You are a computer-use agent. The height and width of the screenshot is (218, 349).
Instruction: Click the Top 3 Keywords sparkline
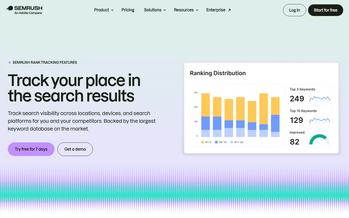(x=320, y=99)
